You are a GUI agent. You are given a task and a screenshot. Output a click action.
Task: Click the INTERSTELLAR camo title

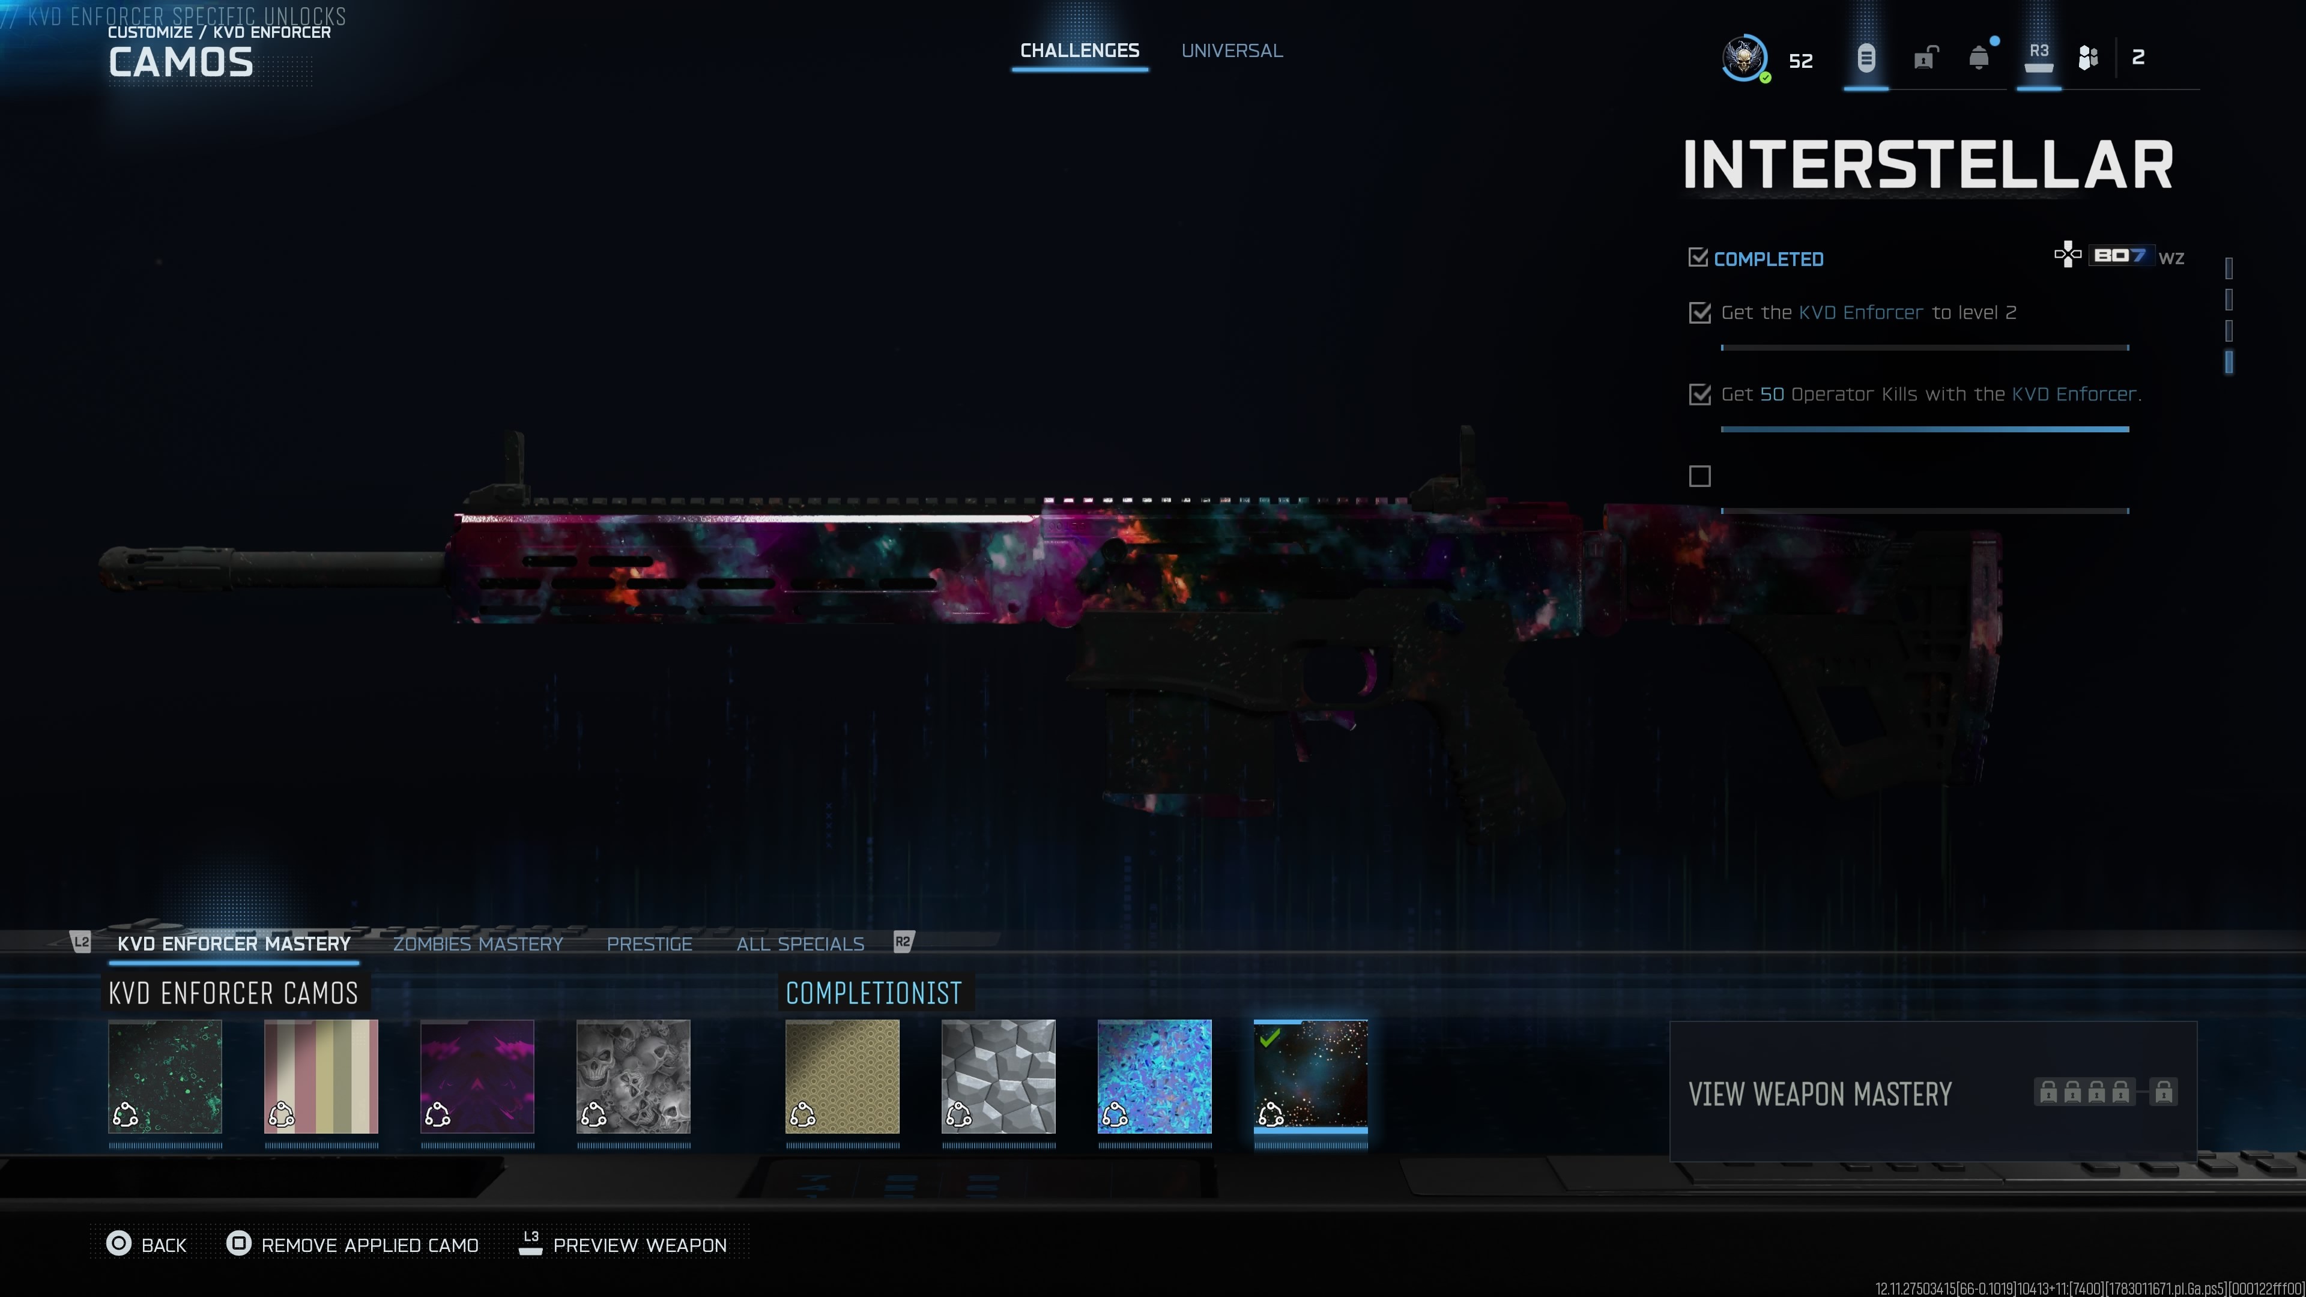(1928, 165)
